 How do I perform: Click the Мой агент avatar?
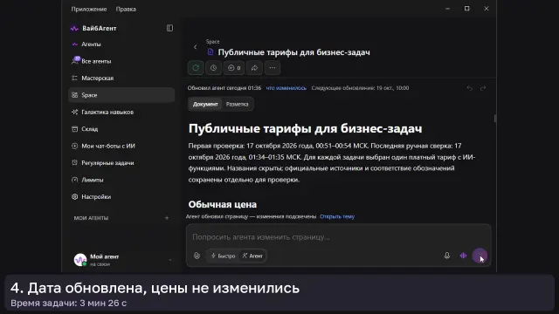pyautogui.click(x=80, y=260)
